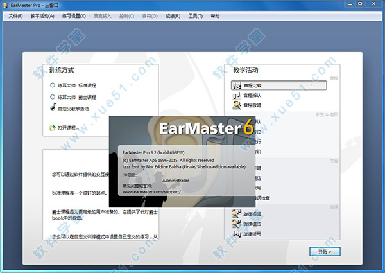This screenshot has width=385, height=273.
Task: Select 练耳大师 标准课程 radio button
Action: [x=53, y=85]
